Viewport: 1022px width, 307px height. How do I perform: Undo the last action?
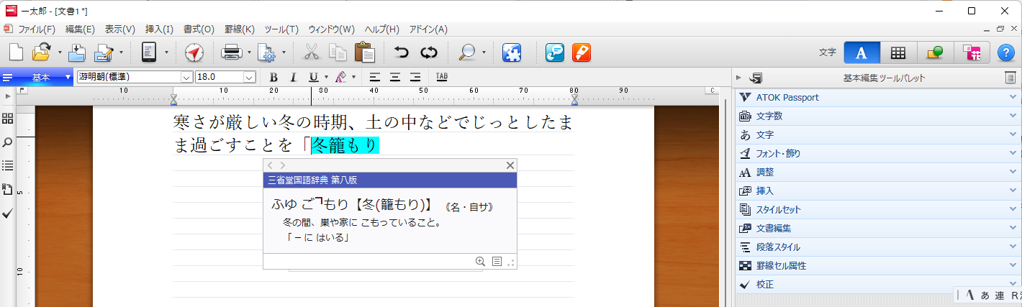click(402, 52)
